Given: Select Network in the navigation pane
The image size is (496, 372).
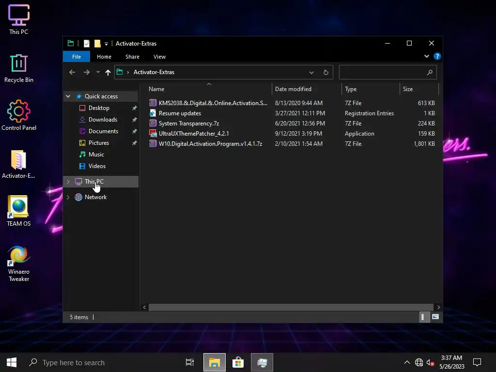Looking at the screenshot, I should pyautogui.click(x=95, y=197).
